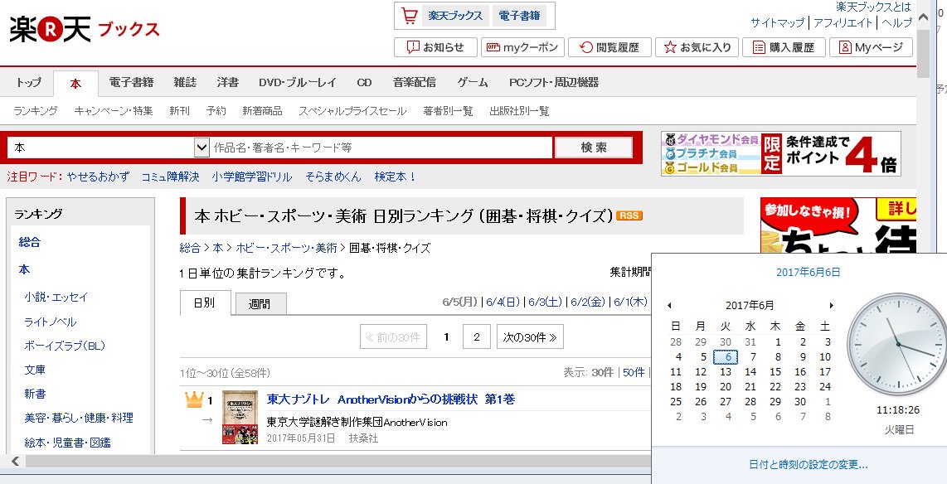Click the 楽天ブックス cart tab

pyautogui.click(x=455, y=16)
